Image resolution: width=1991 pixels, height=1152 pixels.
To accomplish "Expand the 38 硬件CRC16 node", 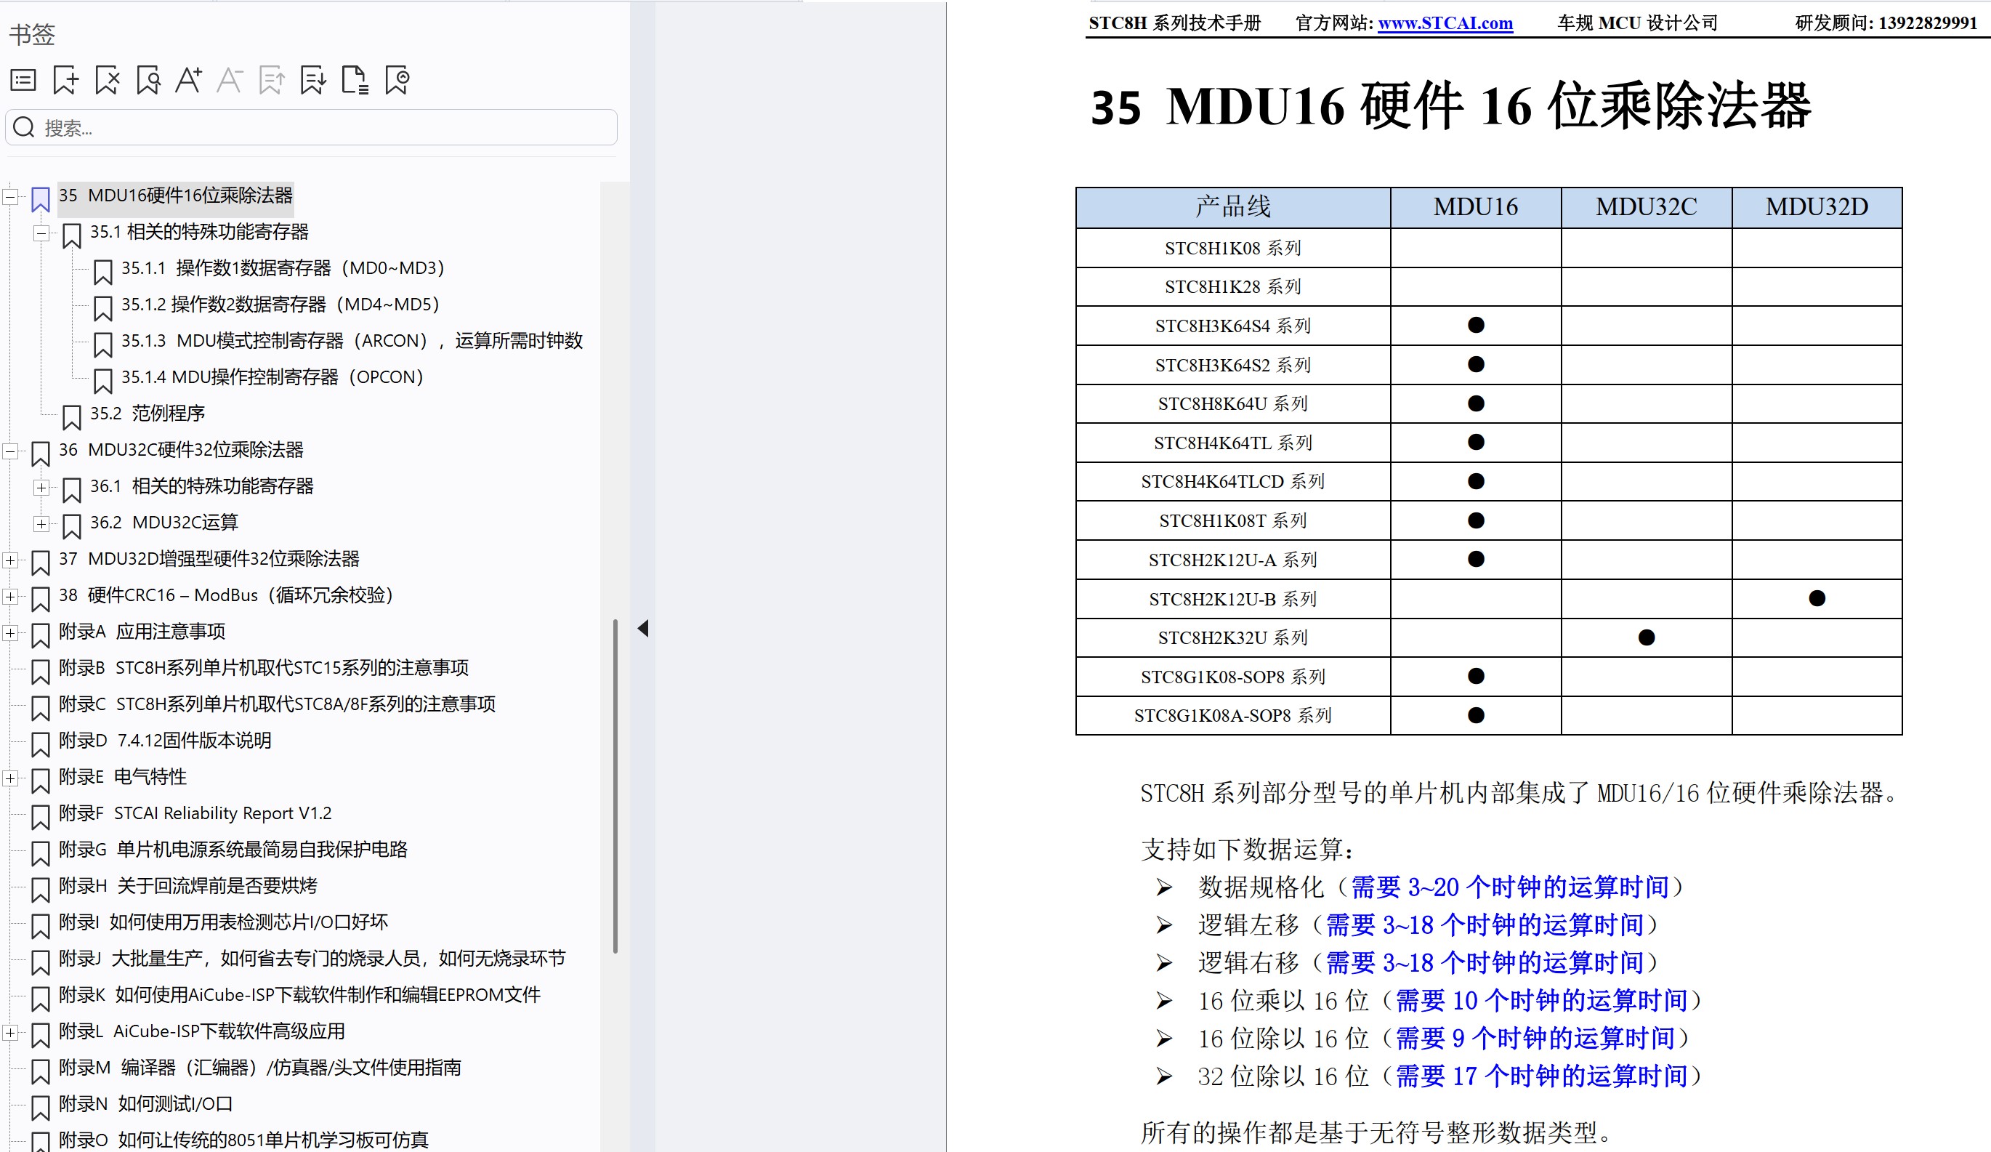I will 10,596.
